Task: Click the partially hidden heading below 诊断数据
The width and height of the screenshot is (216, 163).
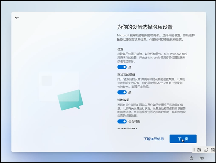Action: (127, 129)
